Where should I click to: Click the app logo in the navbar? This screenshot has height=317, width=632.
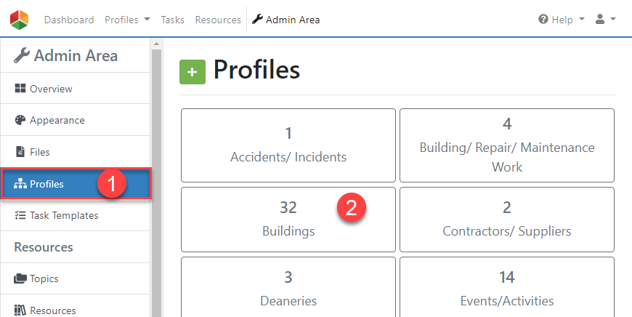[x=20, y=20]
